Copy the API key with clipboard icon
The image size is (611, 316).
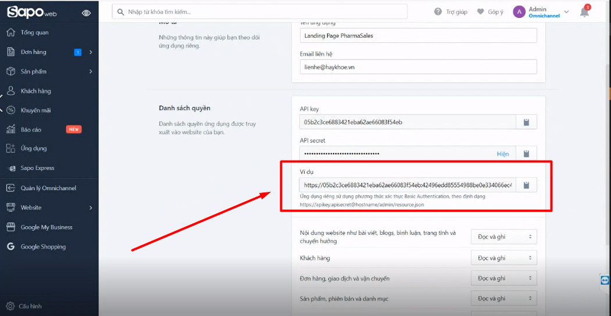pos(526,122)
